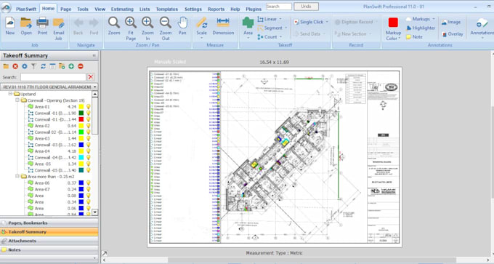
Task: Clear the search with red X
Action: point(91,77)
